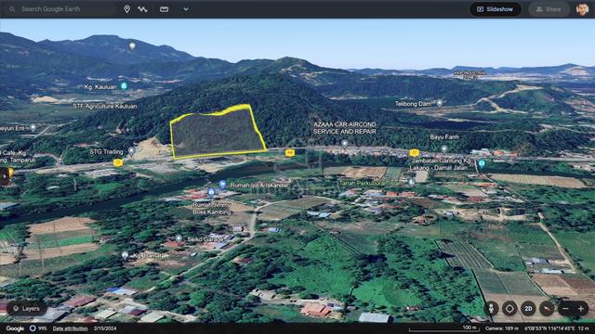Screen dimensions: 595x334
Task: Click the Google logo in status bar
Action: coord(15,328)
